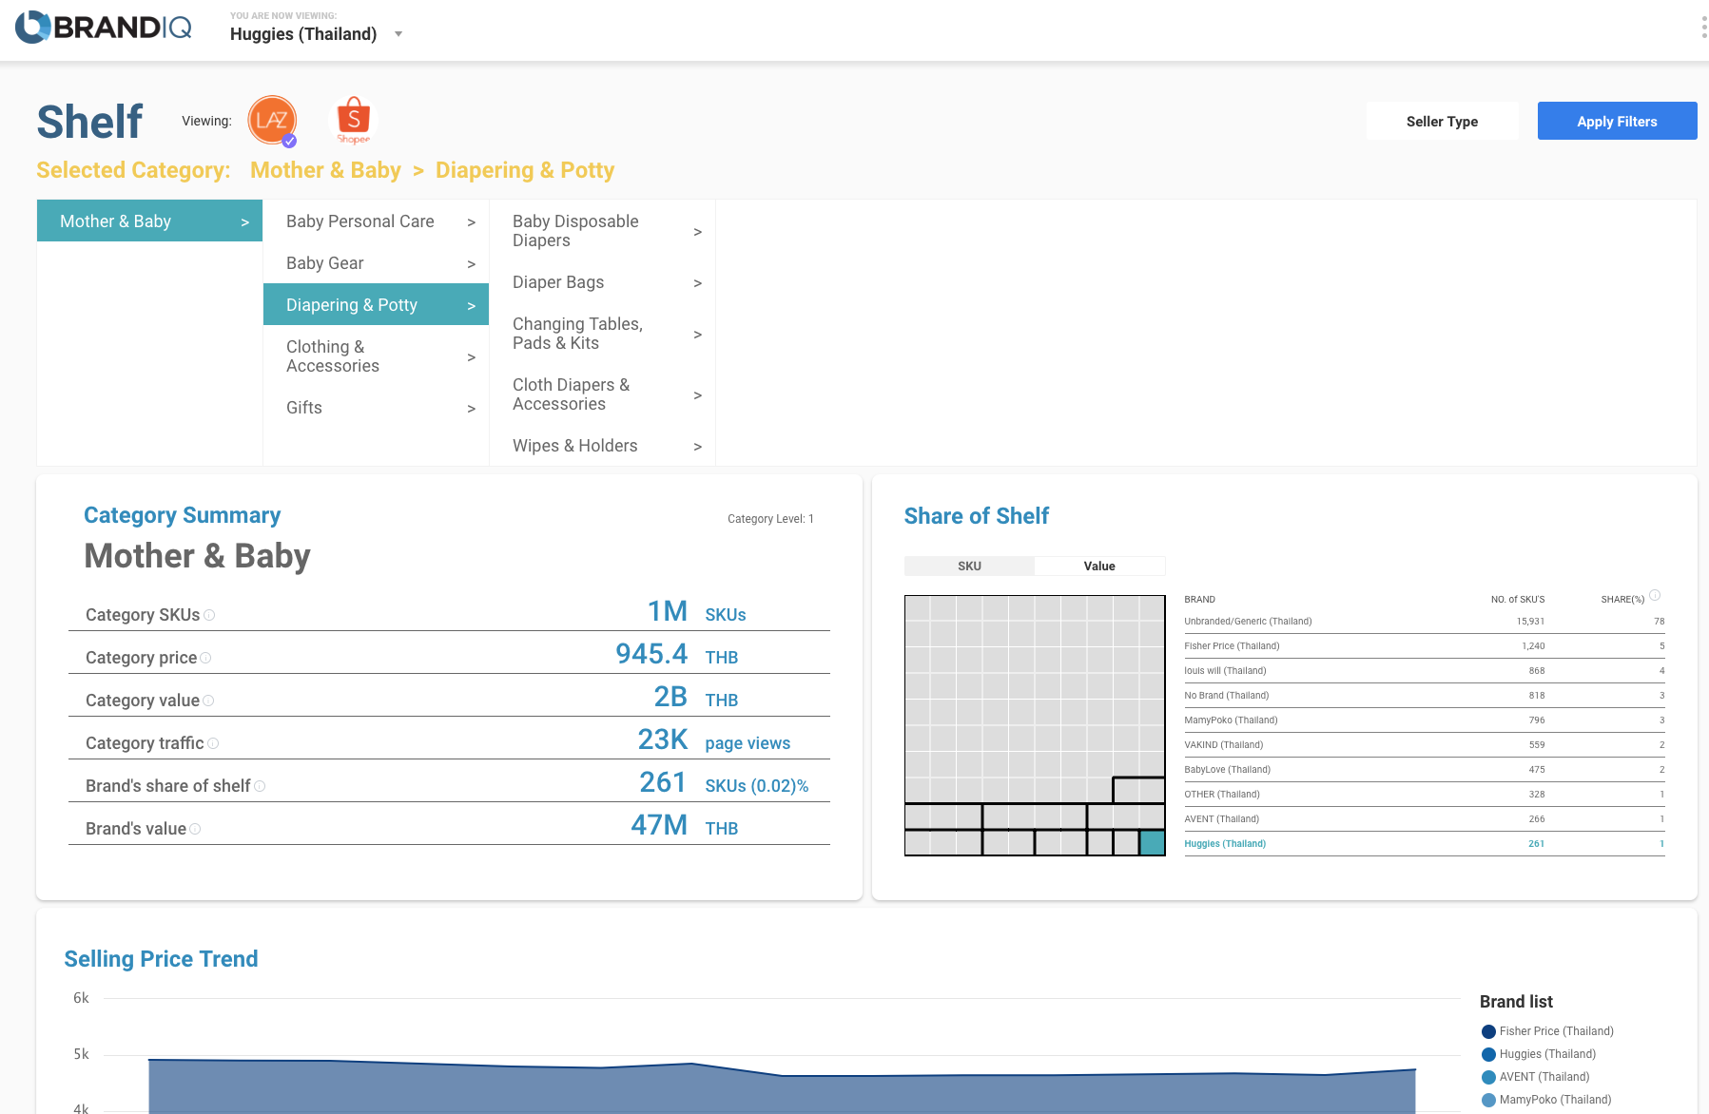
Task: Toggle AVENT (Thailand) legend swatch
Action: pos(1488,1077)
